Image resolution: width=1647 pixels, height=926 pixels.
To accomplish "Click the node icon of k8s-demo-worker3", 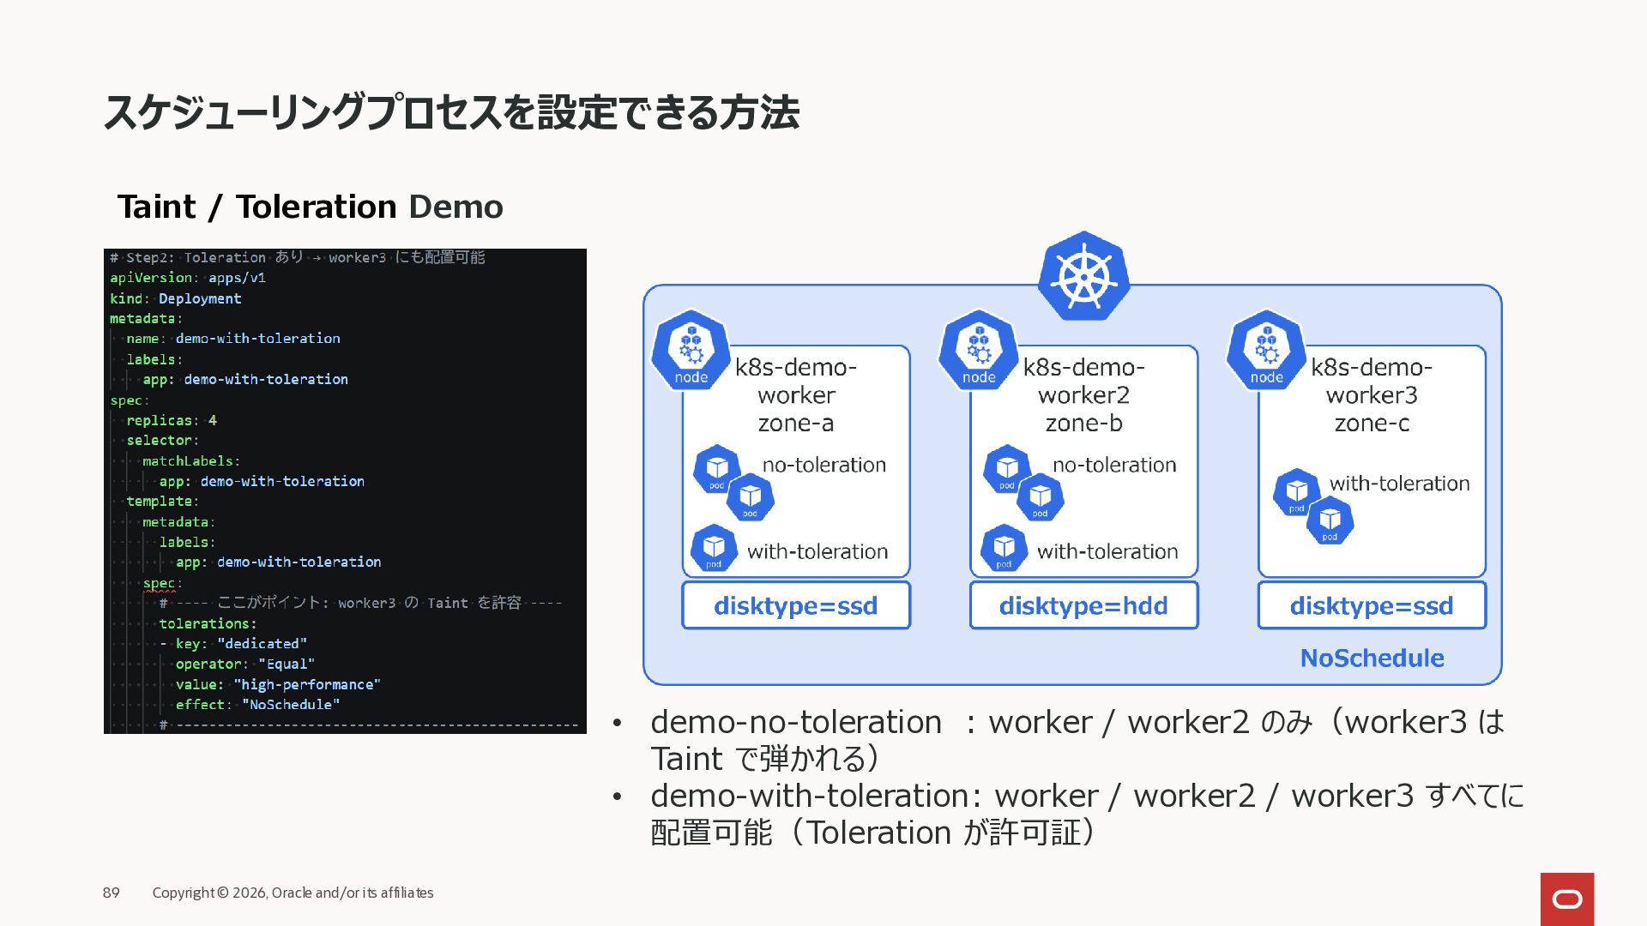I will point(1266,352).
